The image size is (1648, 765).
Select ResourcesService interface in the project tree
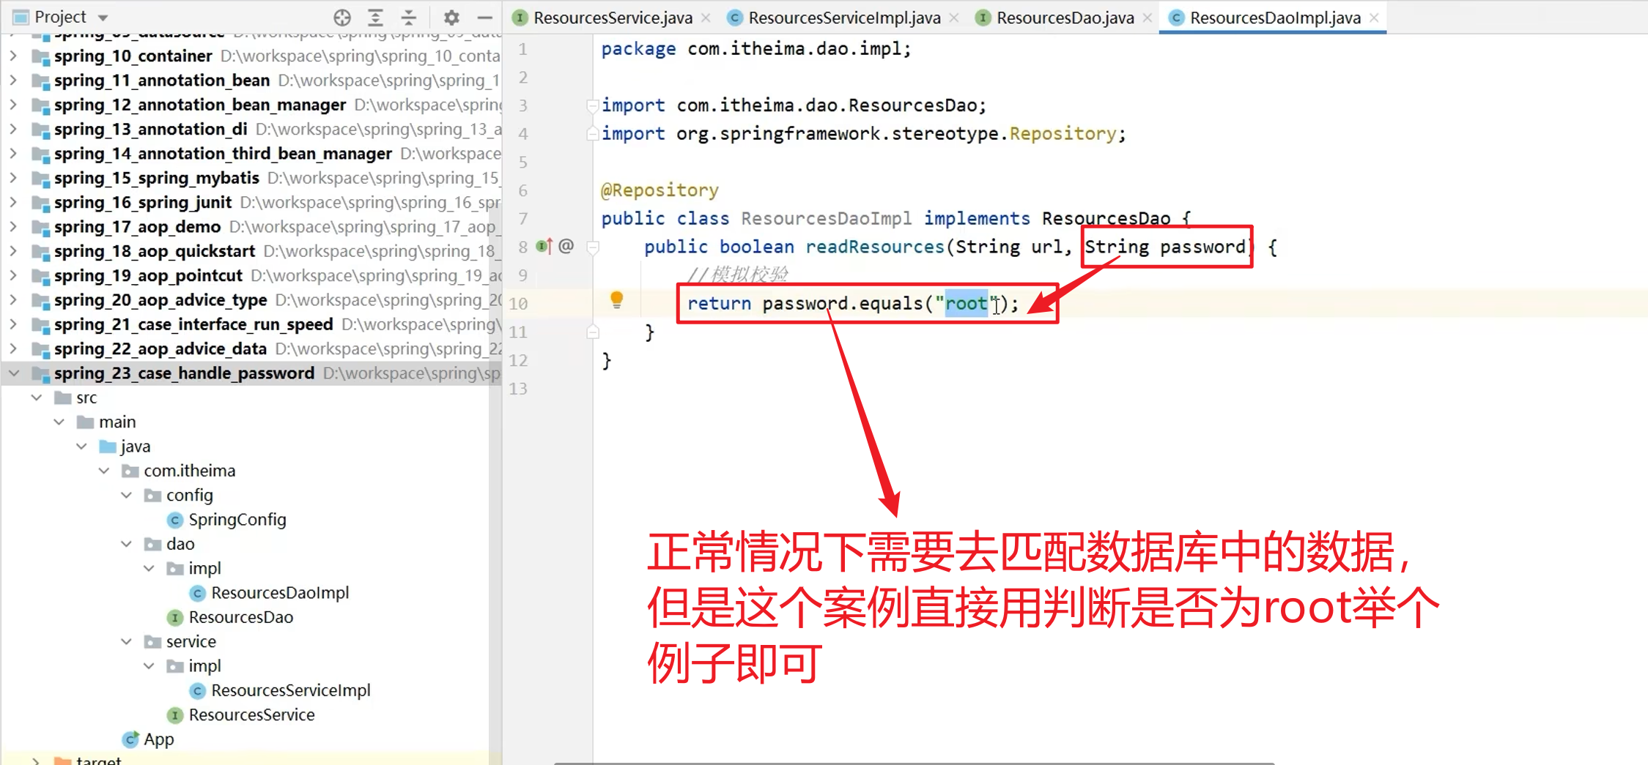point(251,714)
